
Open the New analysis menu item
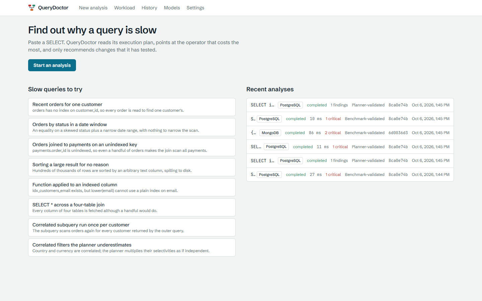pos(93,8)
